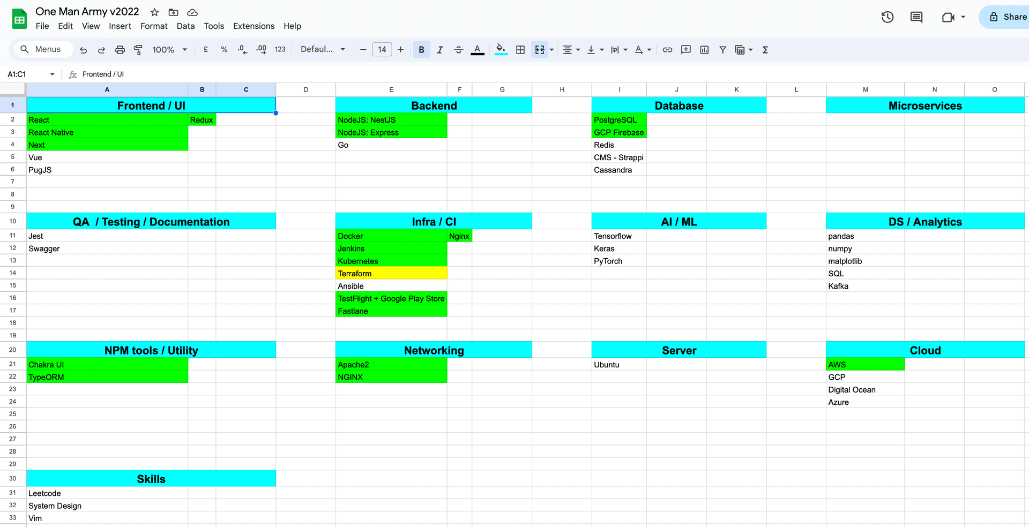Select the PostgreSQL cell
The width and height of the screenshot is (1029, 527).
point(619,119)
